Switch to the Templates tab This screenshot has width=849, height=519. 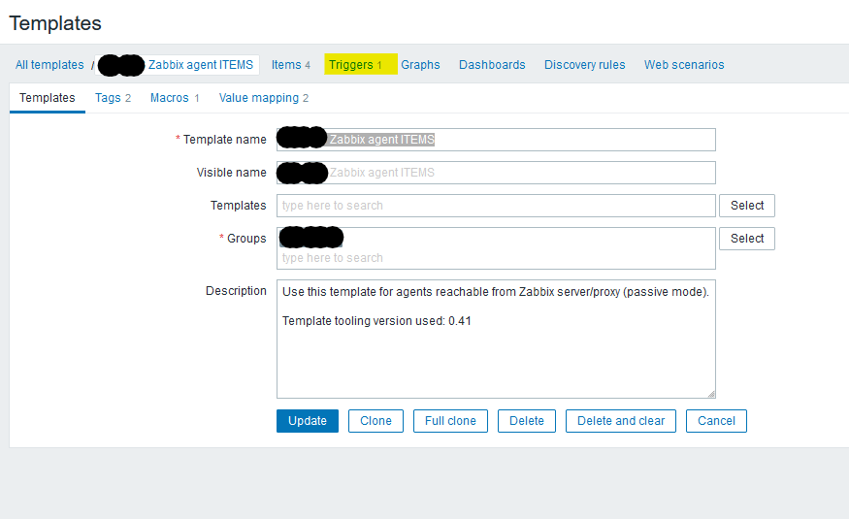click(x=48, y=98)
